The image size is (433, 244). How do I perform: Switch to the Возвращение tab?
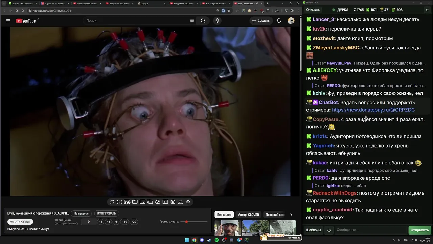[x=87, y=3]
